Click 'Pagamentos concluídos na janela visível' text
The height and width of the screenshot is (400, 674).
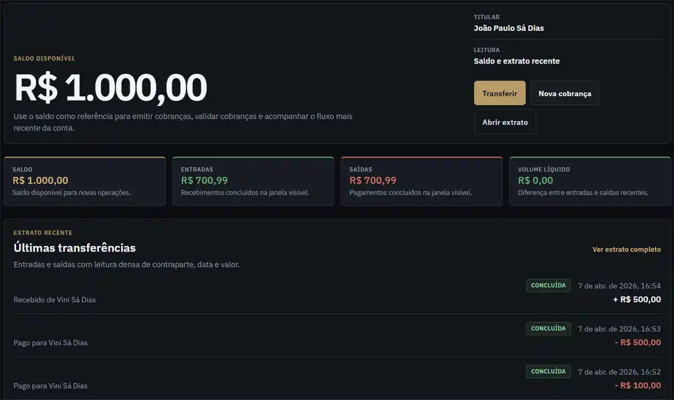(411, 193)
